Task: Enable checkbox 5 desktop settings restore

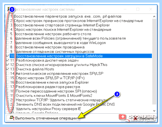Action: (8, 34)
